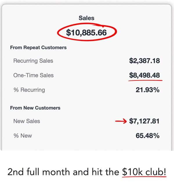Click the red arrow beside New Sales amount
The height and width of the screenshot is (192, 174).
coord(121,121)
